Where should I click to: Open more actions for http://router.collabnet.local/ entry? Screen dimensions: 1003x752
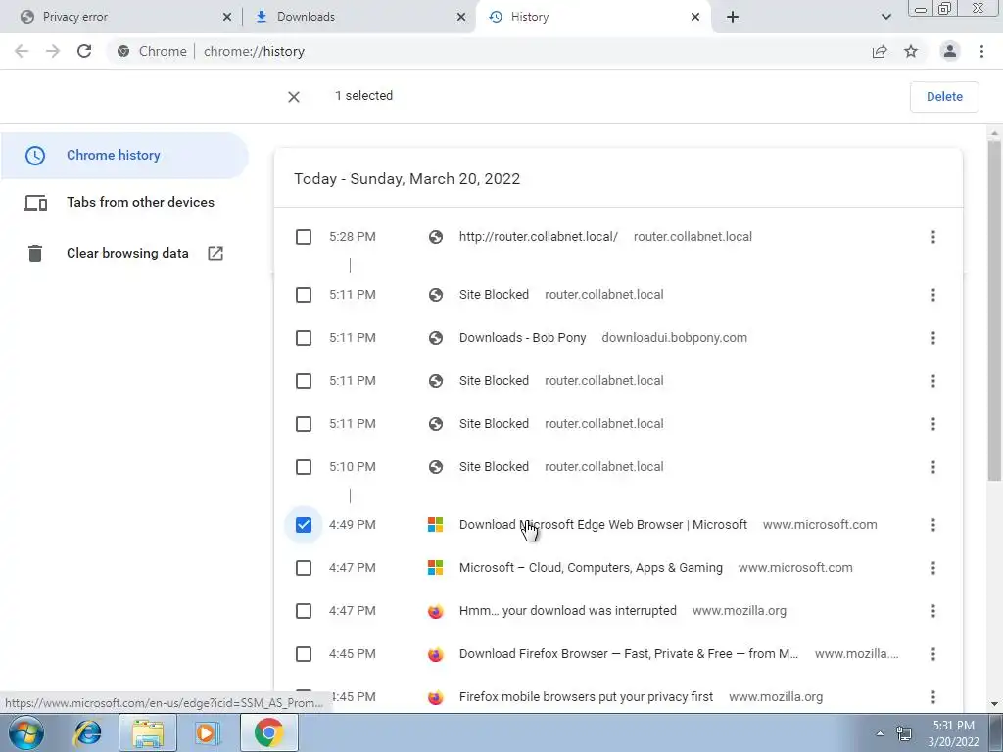point(933,237)
